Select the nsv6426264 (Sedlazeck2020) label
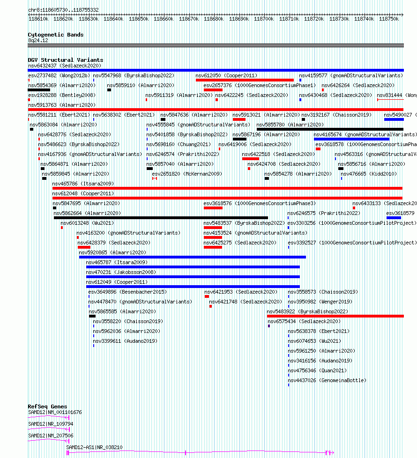 click(358, 85)
